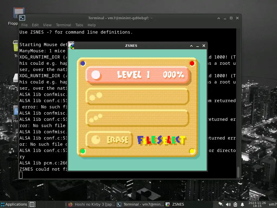The image size is (277, 208).
Task: Open the Help menu in Terminal
Action: click(92, 25)
